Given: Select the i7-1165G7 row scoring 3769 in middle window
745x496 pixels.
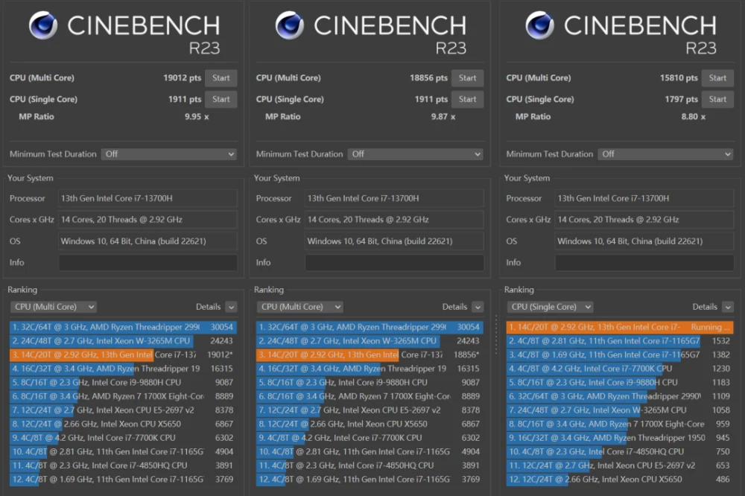Looking at the screenshot, I should pyautogui.click(x=370, y=480).
